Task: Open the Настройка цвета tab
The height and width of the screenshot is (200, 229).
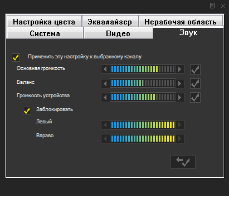Action: click(44, 22)
